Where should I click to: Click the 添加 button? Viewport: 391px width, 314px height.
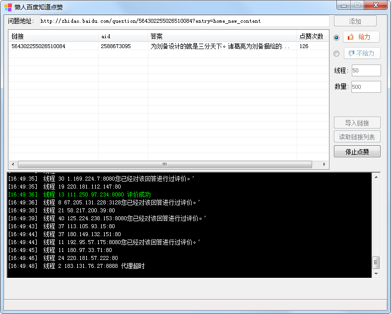(x=355, y=21)
